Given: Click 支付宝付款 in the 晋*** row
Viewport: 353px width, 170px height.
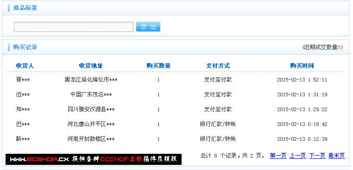Looking at the screenshot, I should coord(218,80).
